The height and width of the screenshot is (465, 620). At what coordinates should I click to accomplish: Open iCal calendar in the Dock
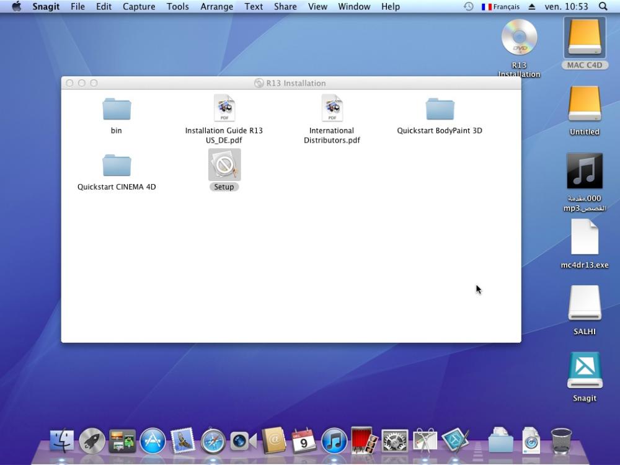(x=304, y=440)
